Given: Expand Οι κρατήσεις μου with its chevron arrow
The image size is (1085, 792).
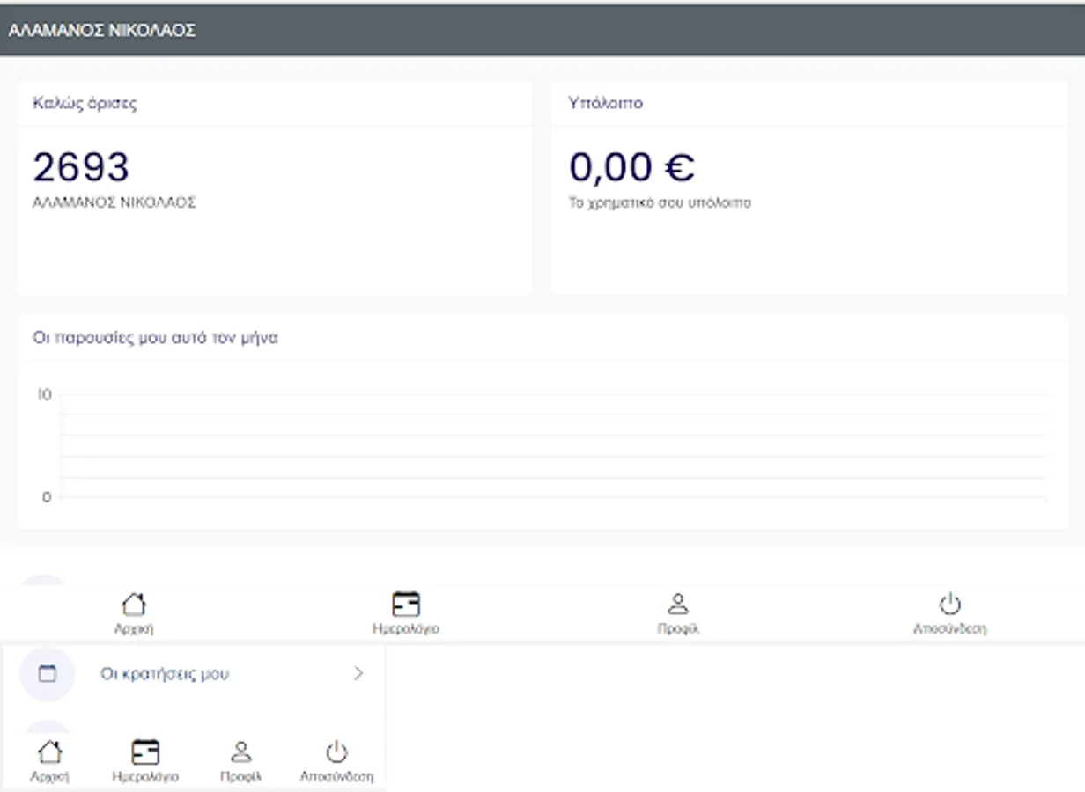Looking at the screenshot, I should click(x=358, y=674).
